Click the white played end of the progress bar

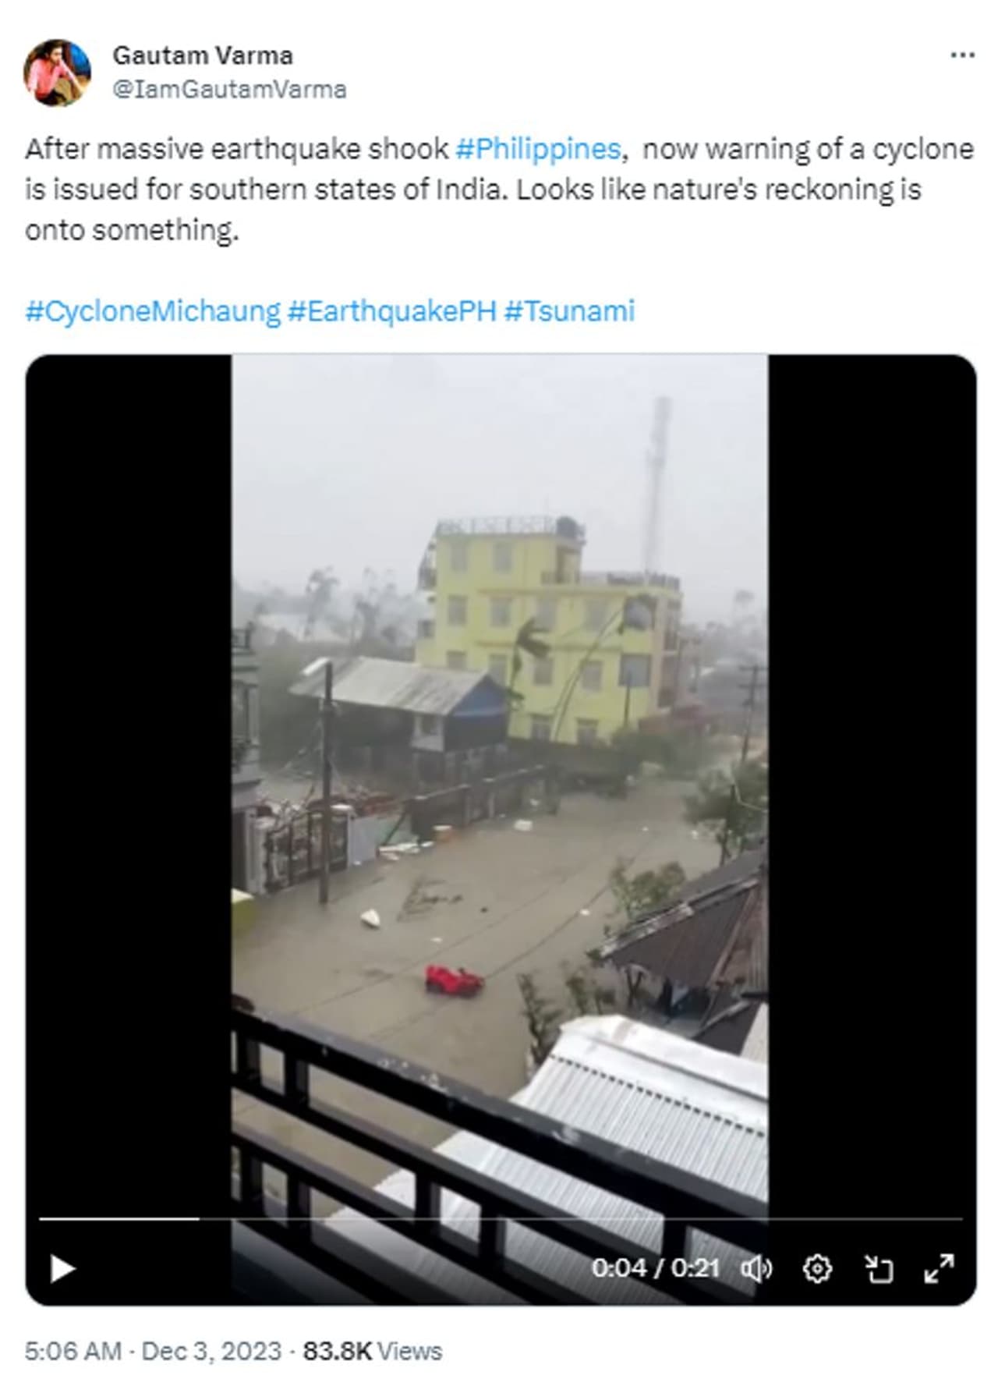198,1218
